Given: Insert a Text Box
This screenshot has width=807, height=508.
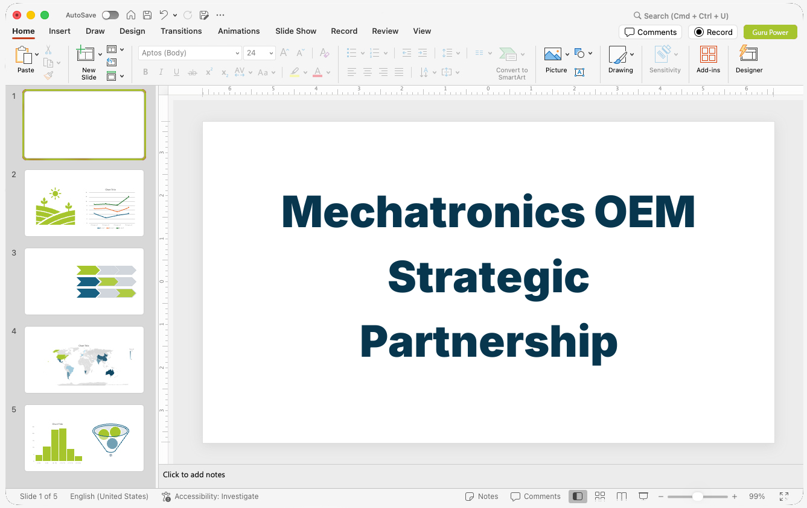Looking at the screenshot, I should point(579,72).
